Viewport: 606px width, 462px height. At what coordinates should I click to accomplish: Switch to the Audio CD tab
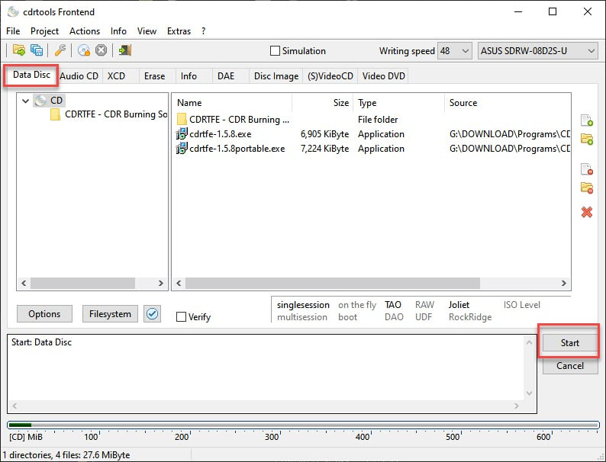click(79, 76)
